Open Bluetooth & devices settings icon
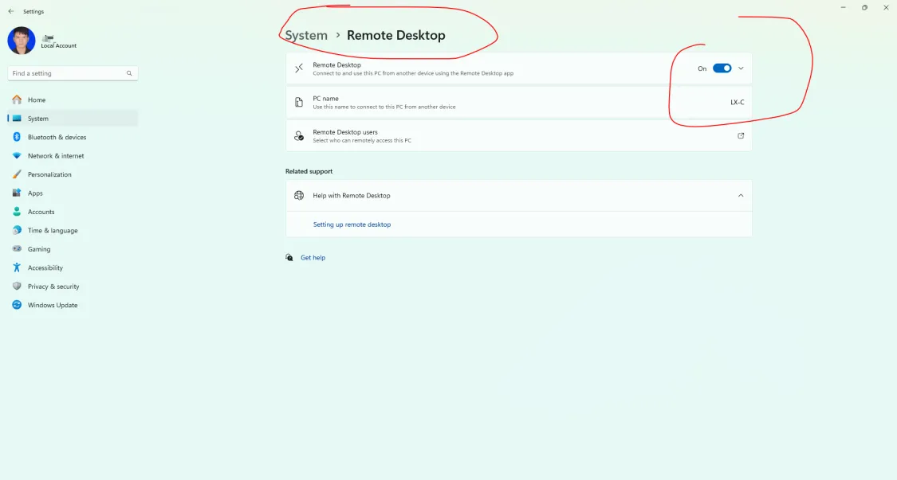This screenshot has height=480, width=897. coord(17,137)
